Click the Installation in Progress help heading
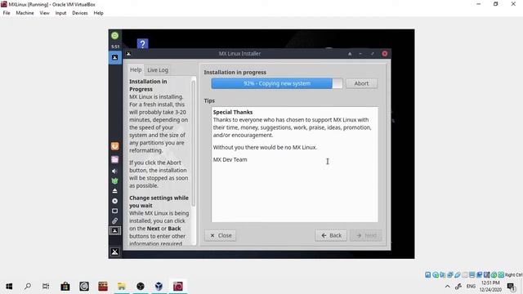 tap(148, 85)
